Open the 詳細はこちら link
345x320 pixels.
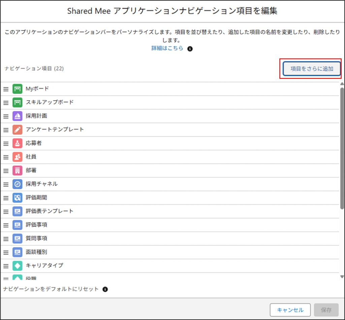click(x=167, y=48)
